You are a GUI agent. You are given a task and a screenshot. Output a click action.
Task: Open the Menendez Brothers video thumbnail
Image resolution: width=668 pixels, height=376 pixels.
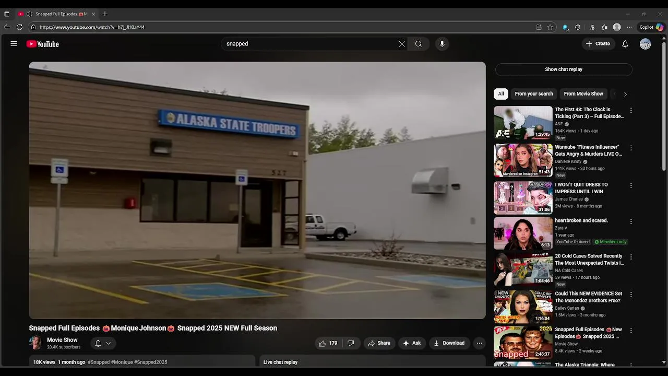point(523,307)
